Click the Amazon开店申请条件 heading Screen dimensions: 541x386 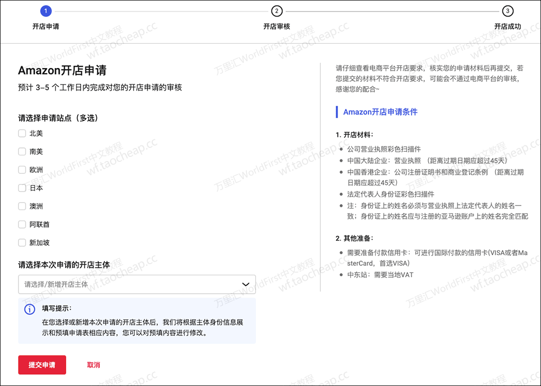click(380, 112)
